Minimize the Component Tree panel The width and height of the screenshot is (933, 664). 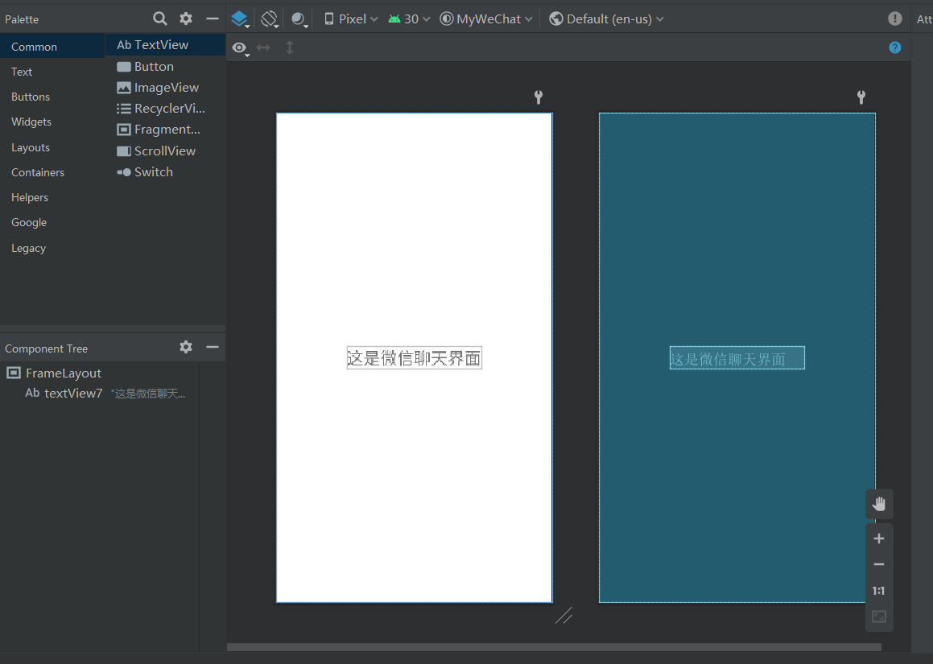(213, 347)
